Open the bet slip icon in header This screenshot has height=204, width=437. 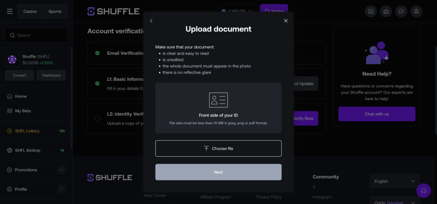371,11
